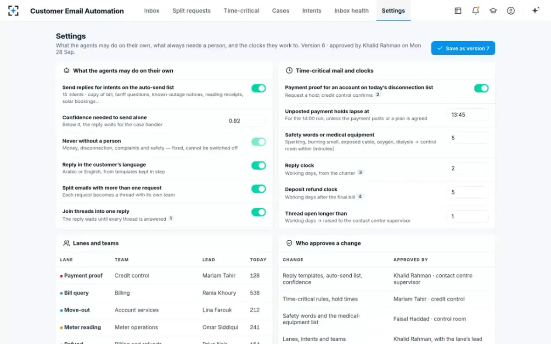Click the clock icon beside Time-critical mail and clocks
The height and width of the screenshot is (344, 551).
(x=289, y=71)
